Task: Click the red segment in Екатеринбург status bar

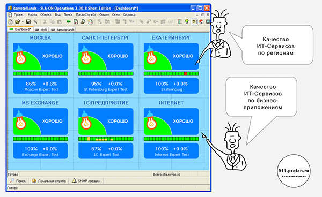Action: tap(186, 74)
